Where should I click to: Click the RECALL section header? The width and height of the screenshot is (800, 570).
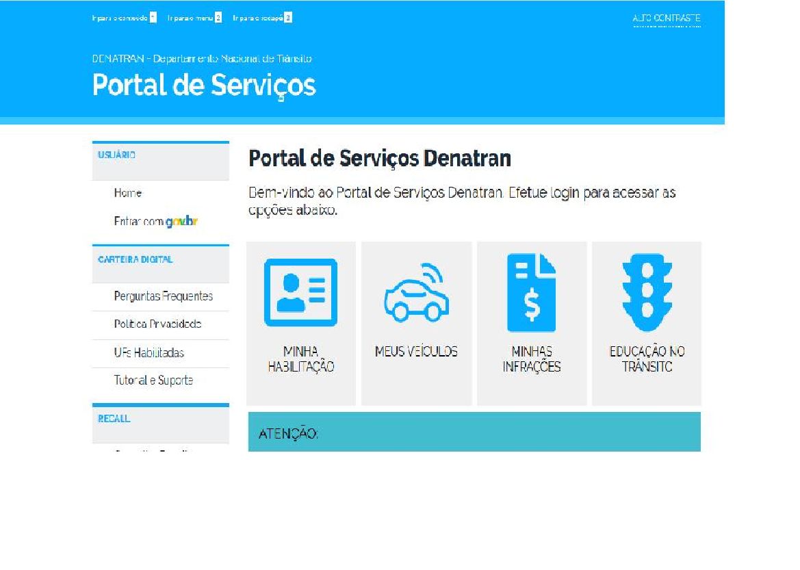pyautogui.click(x=161, y=424)
